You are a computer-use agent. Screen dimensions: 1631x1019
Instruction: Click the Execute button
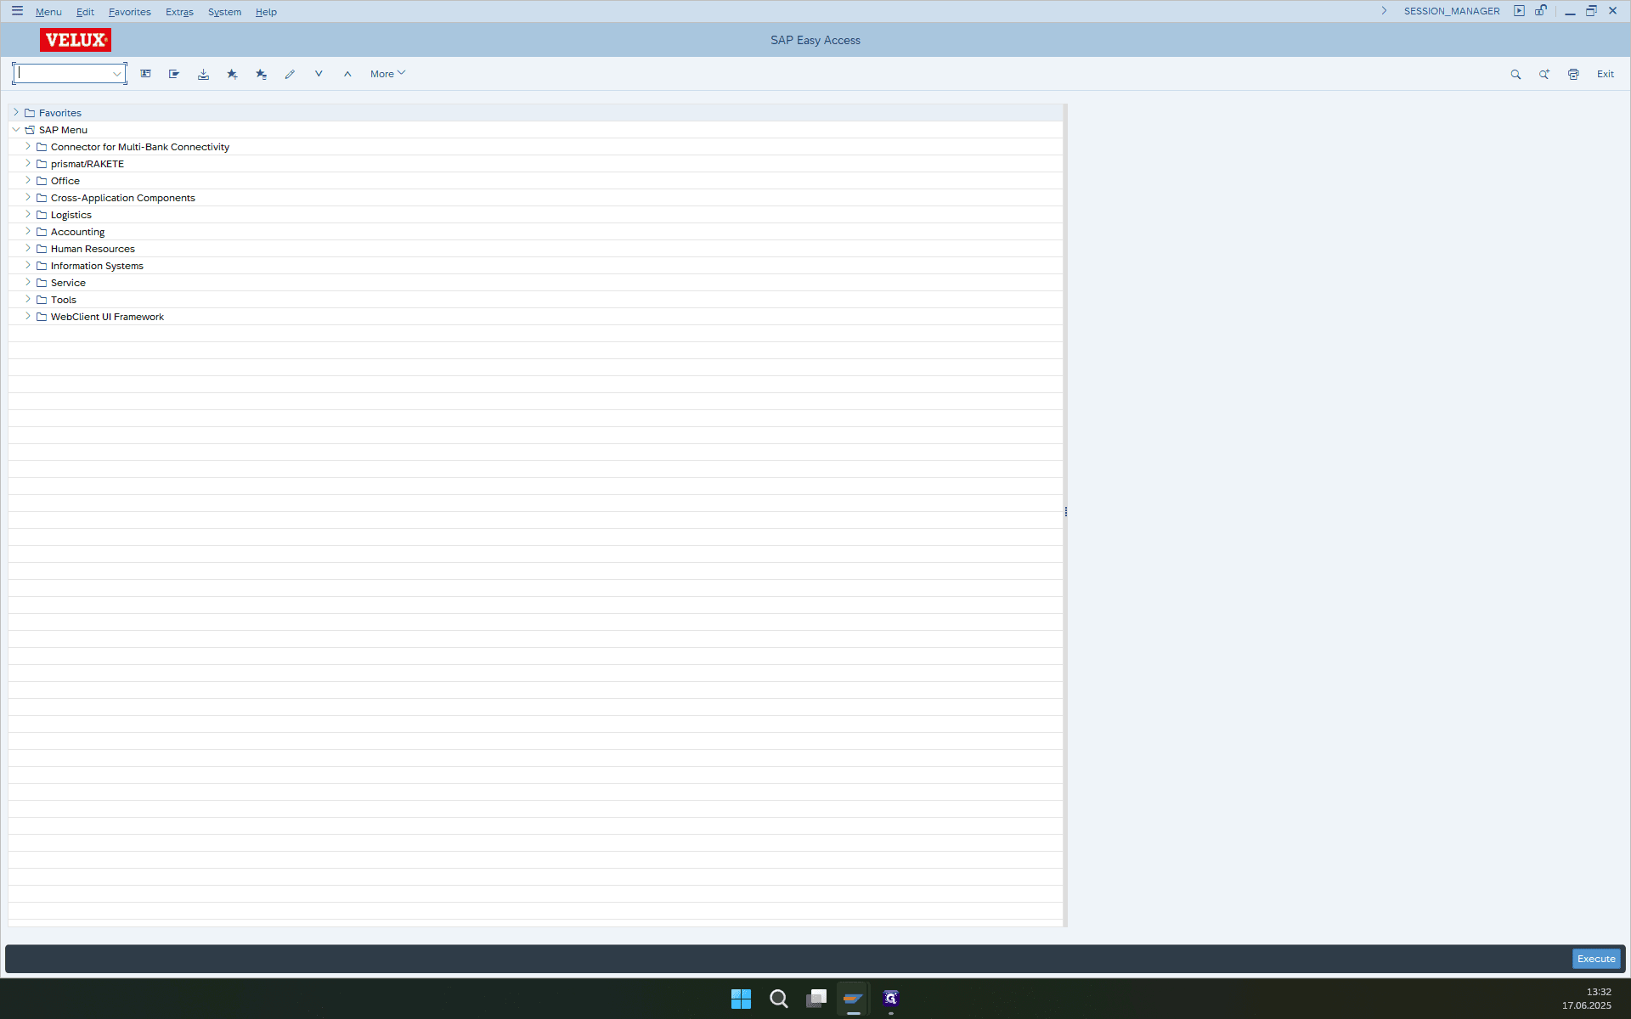coord(1596,959)
